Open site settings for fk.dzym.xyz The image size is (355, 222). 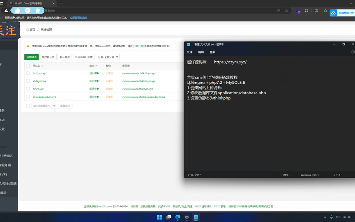click(x=39, y=73)
